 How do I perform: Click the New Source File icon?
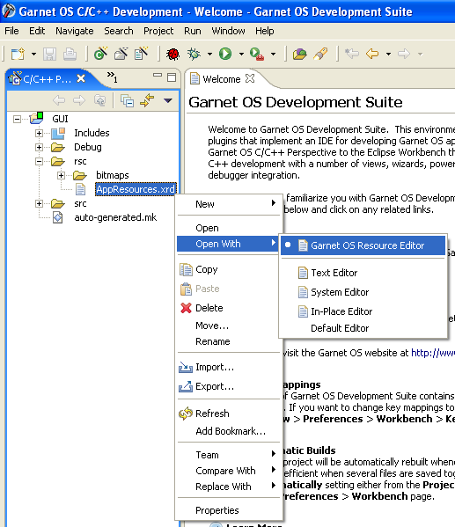pyautogui.click(x=141, y=54)
